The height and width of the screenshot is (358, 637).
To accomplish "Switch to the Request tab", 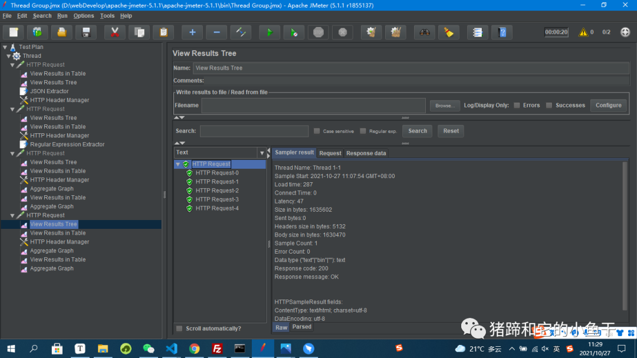I will pos(330,153).
